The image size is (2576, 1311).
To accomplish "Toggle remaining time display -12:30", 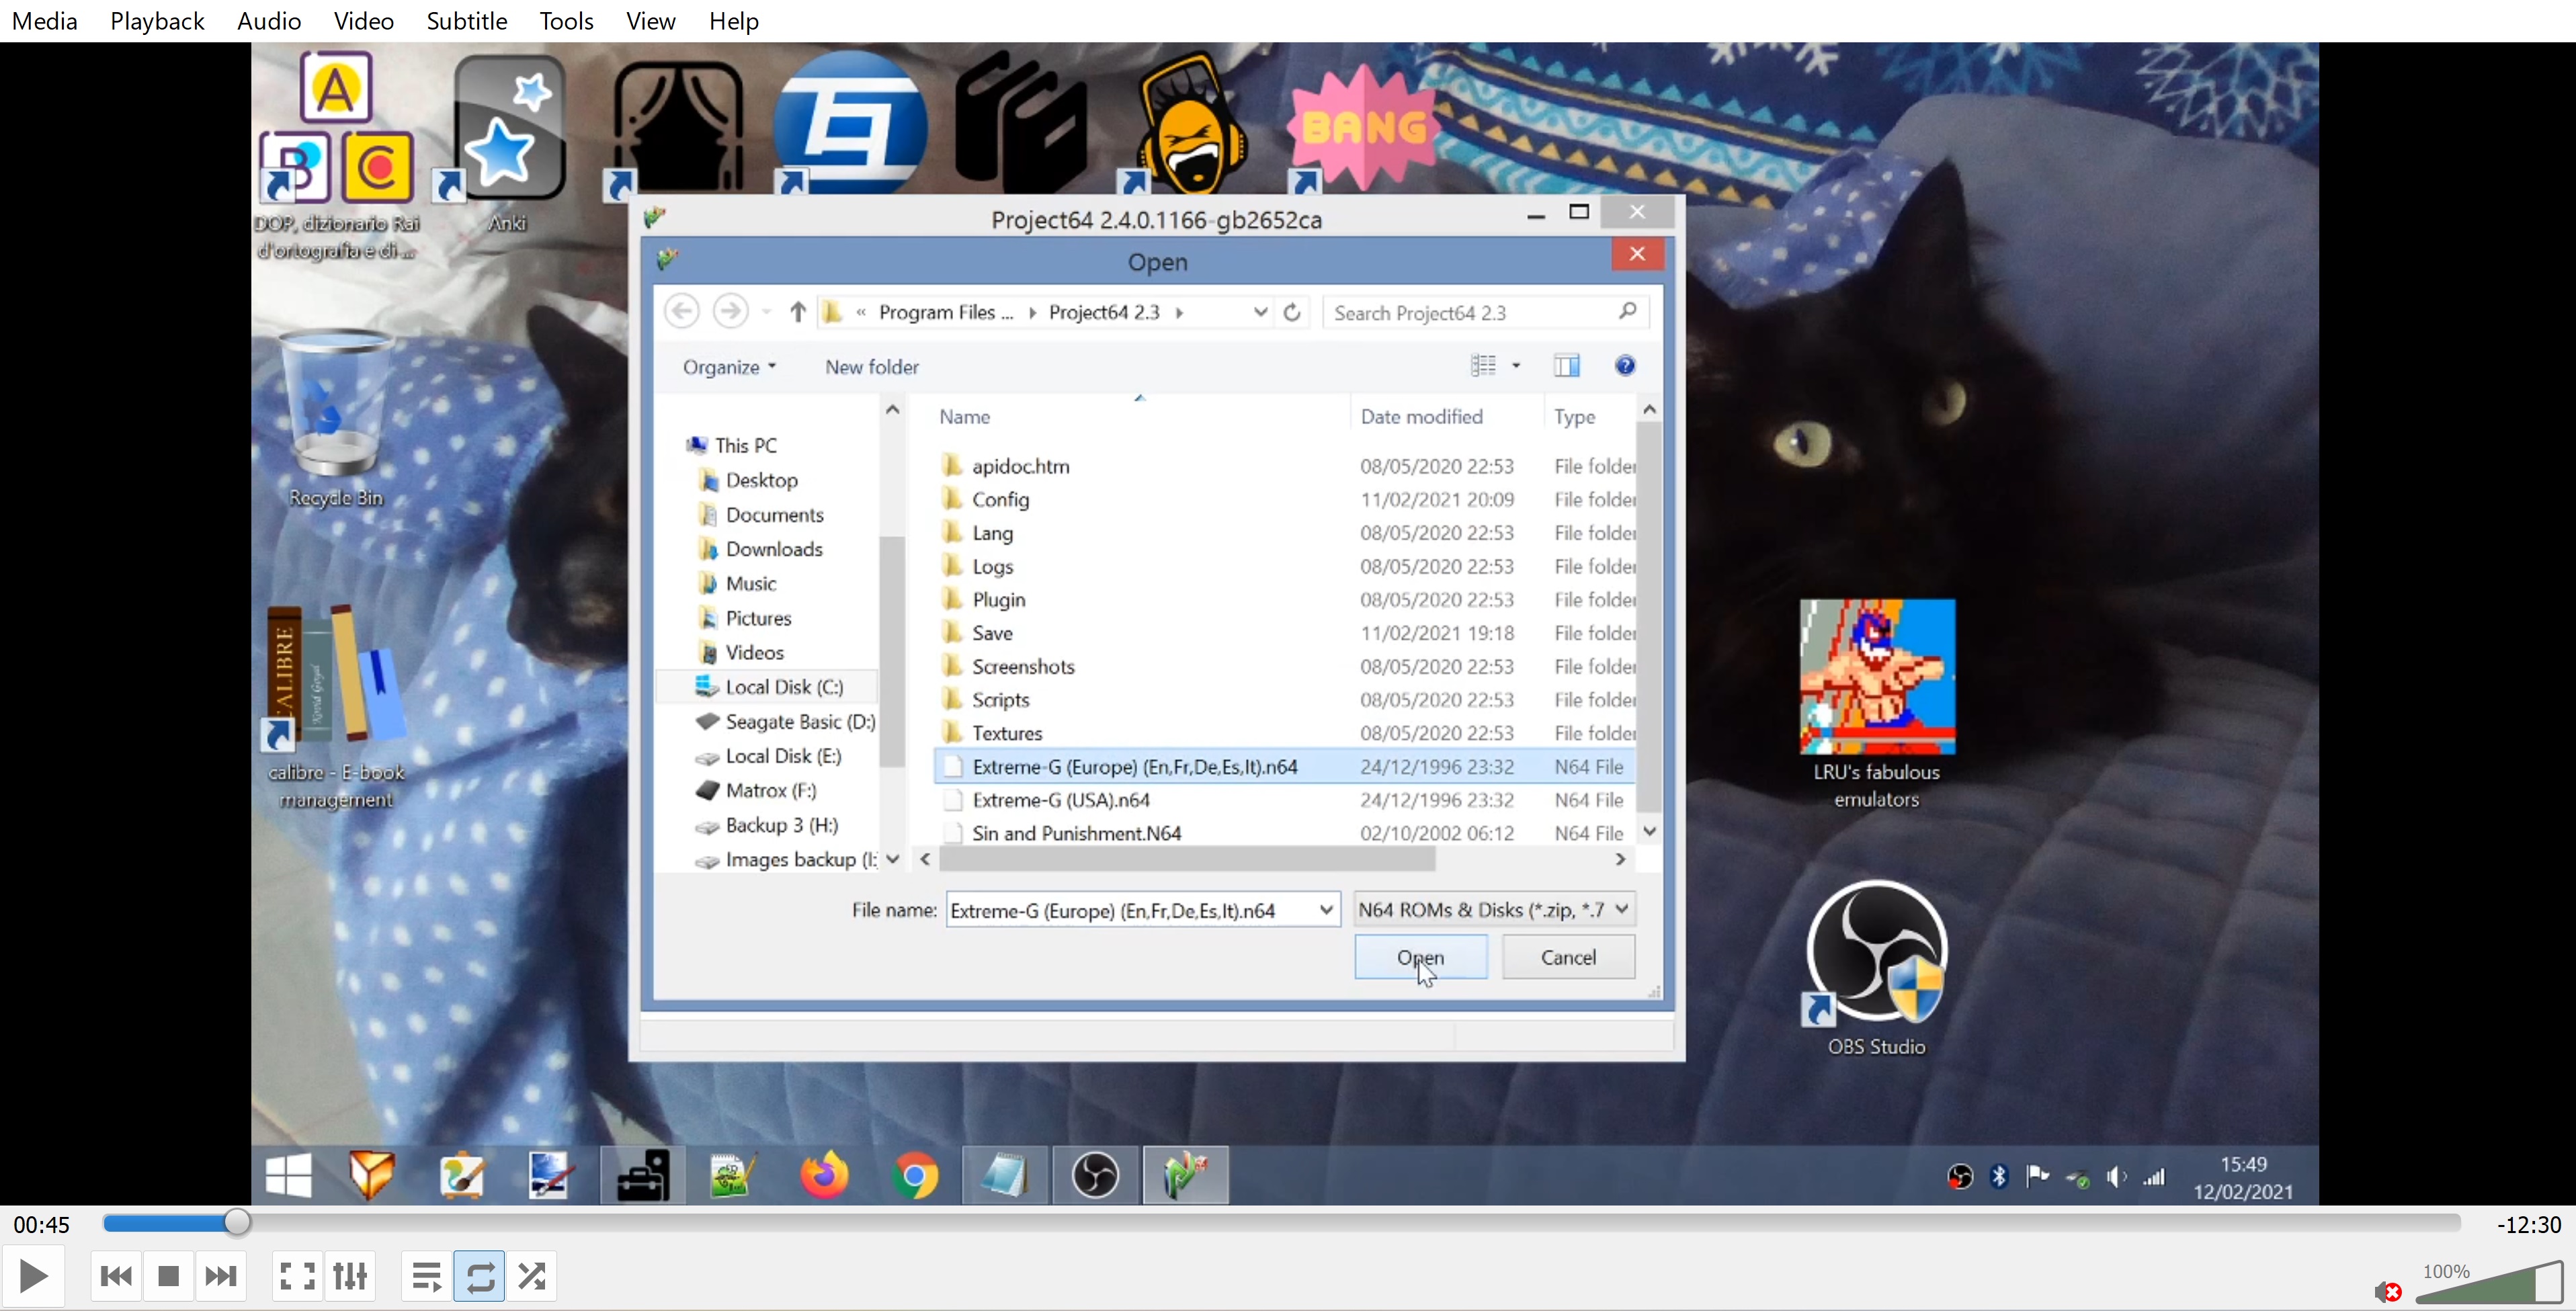I will tap(2528, 1224).
